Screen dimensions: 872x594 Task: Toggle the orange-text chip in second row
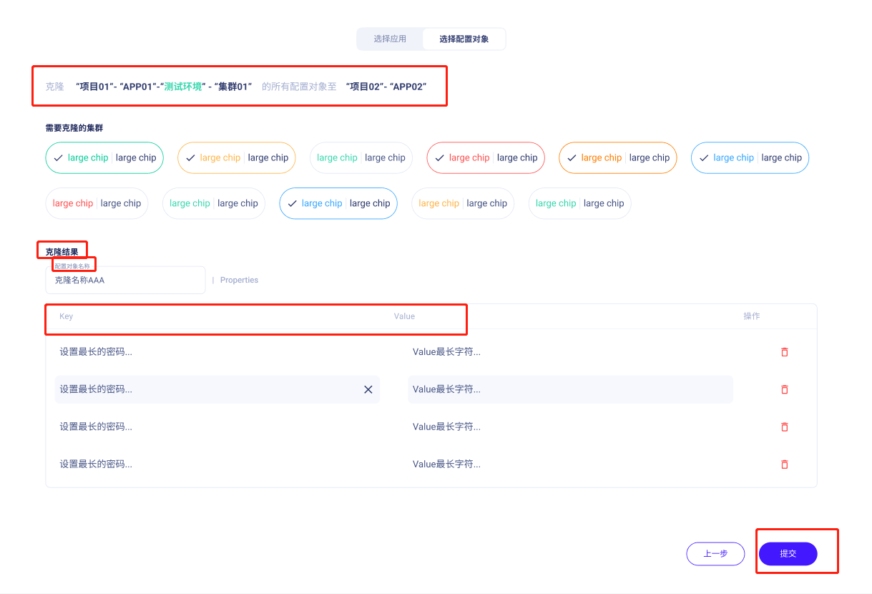(x=462, y=203)
